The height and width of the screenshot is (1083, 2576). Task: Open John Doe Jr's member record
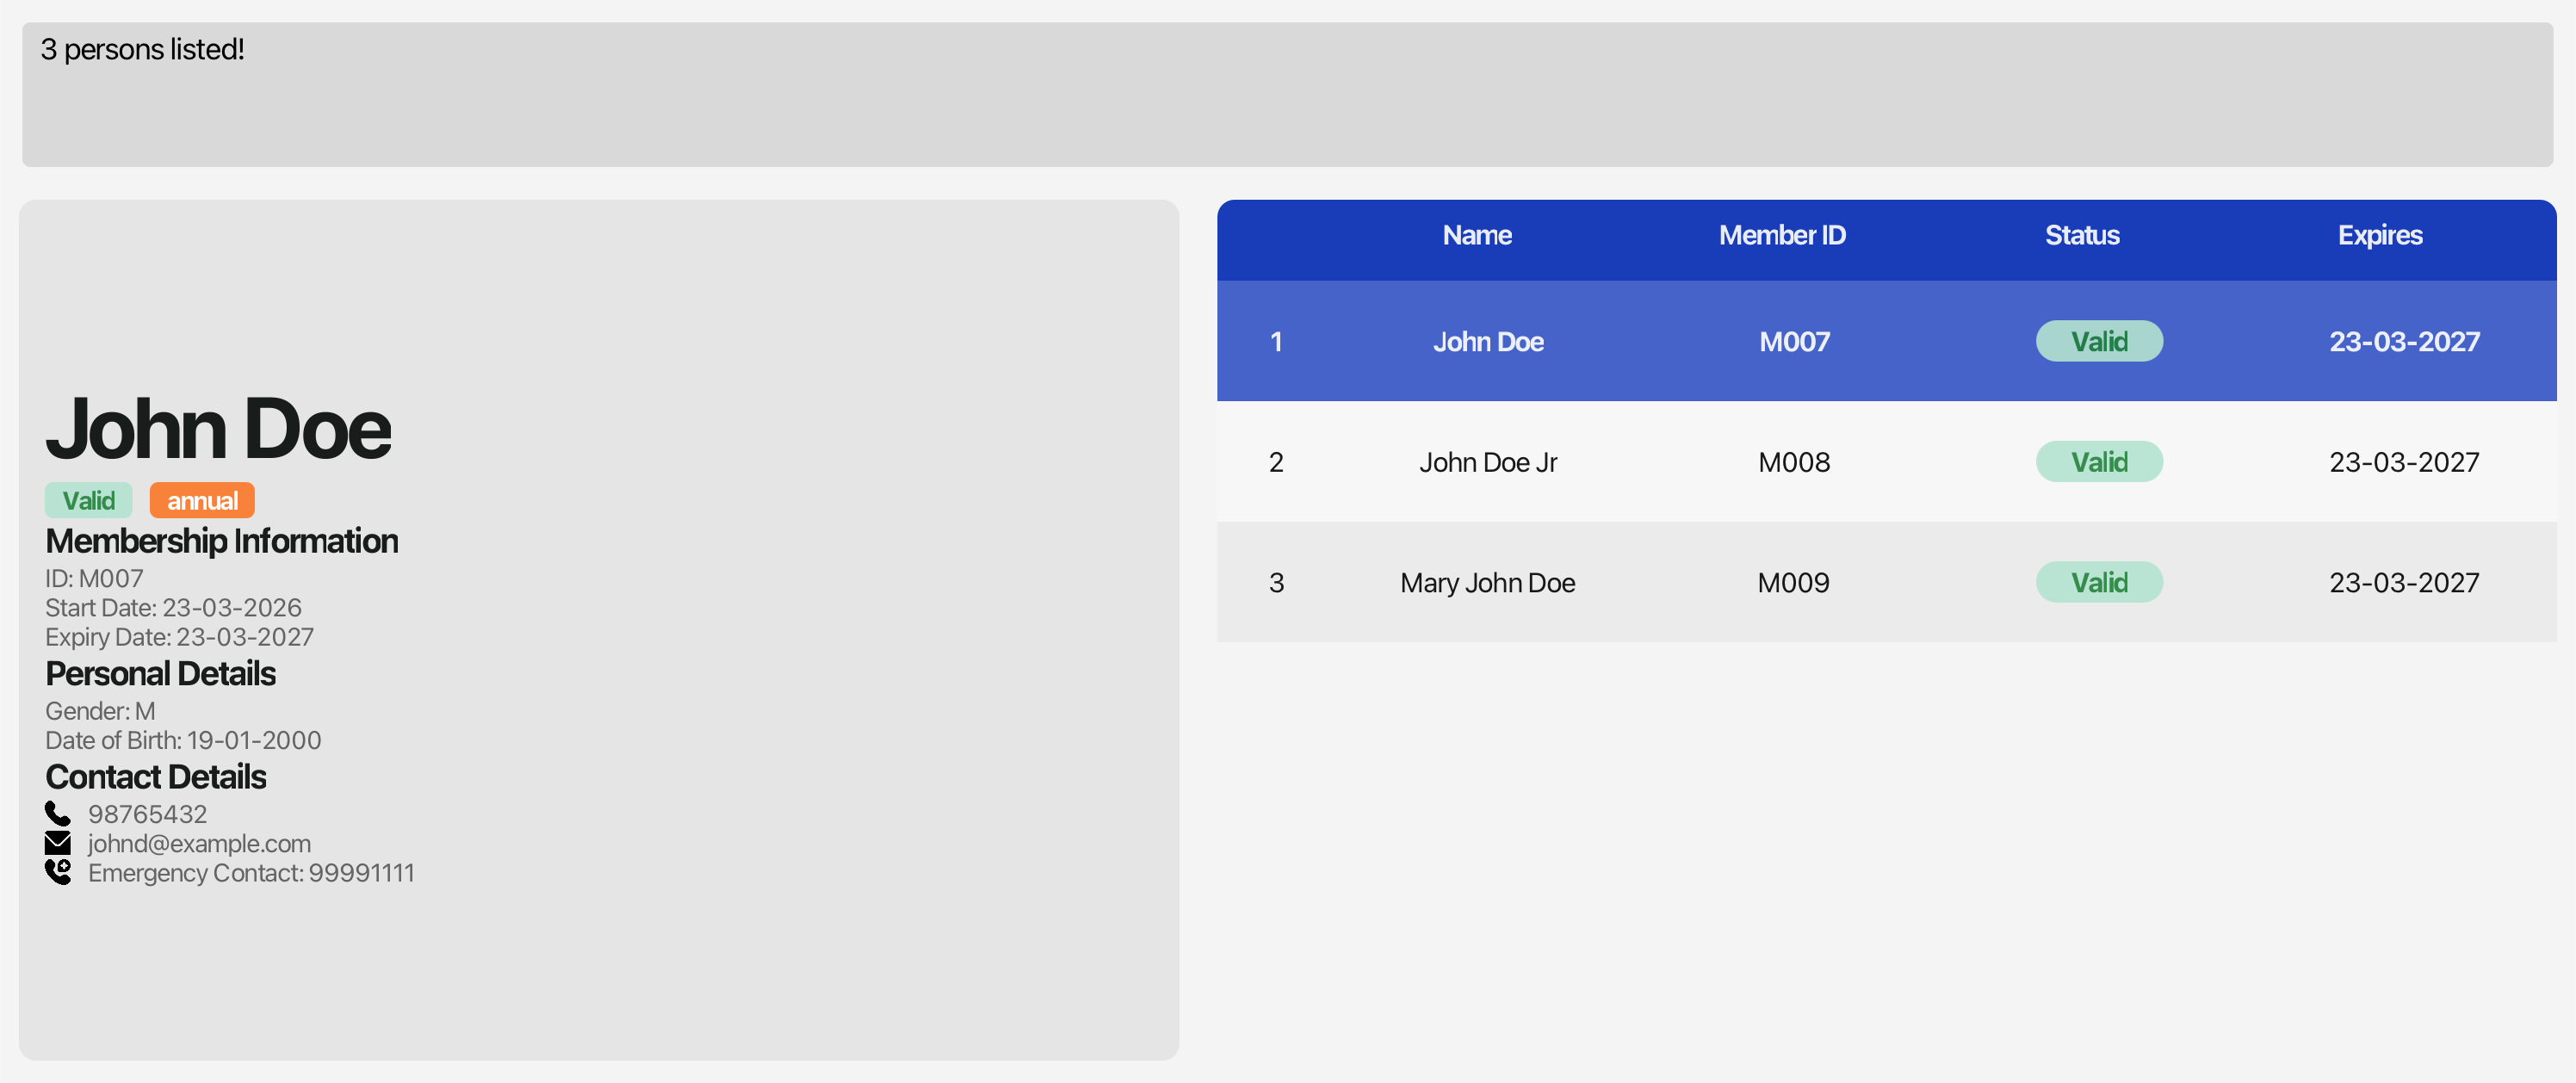click(1488, 461)
